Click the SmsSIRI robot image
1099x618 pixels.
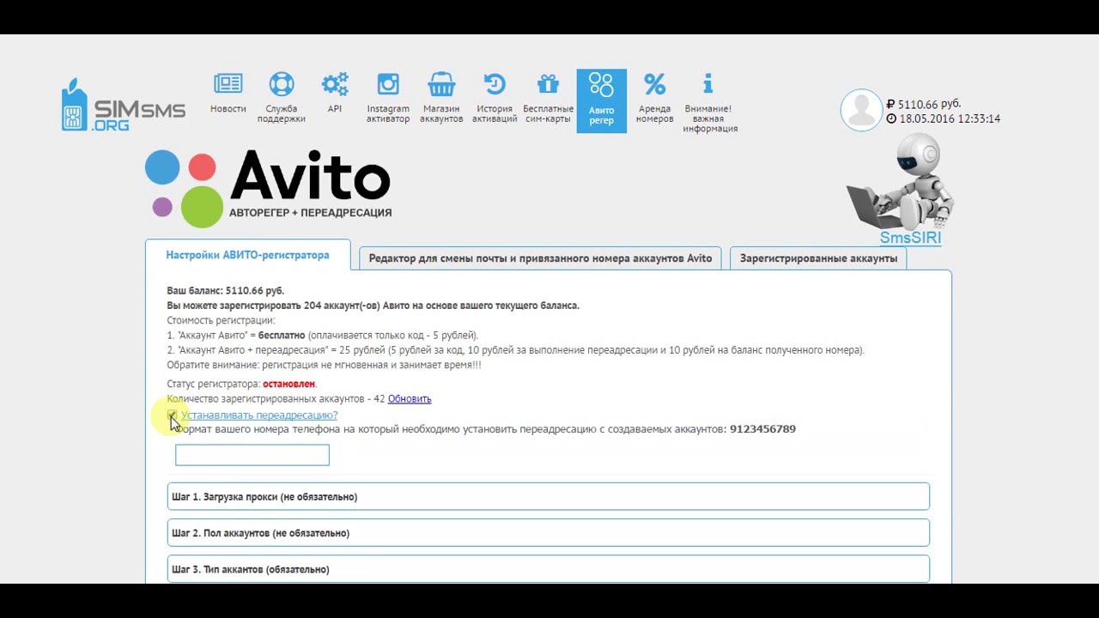pos(901,183)
